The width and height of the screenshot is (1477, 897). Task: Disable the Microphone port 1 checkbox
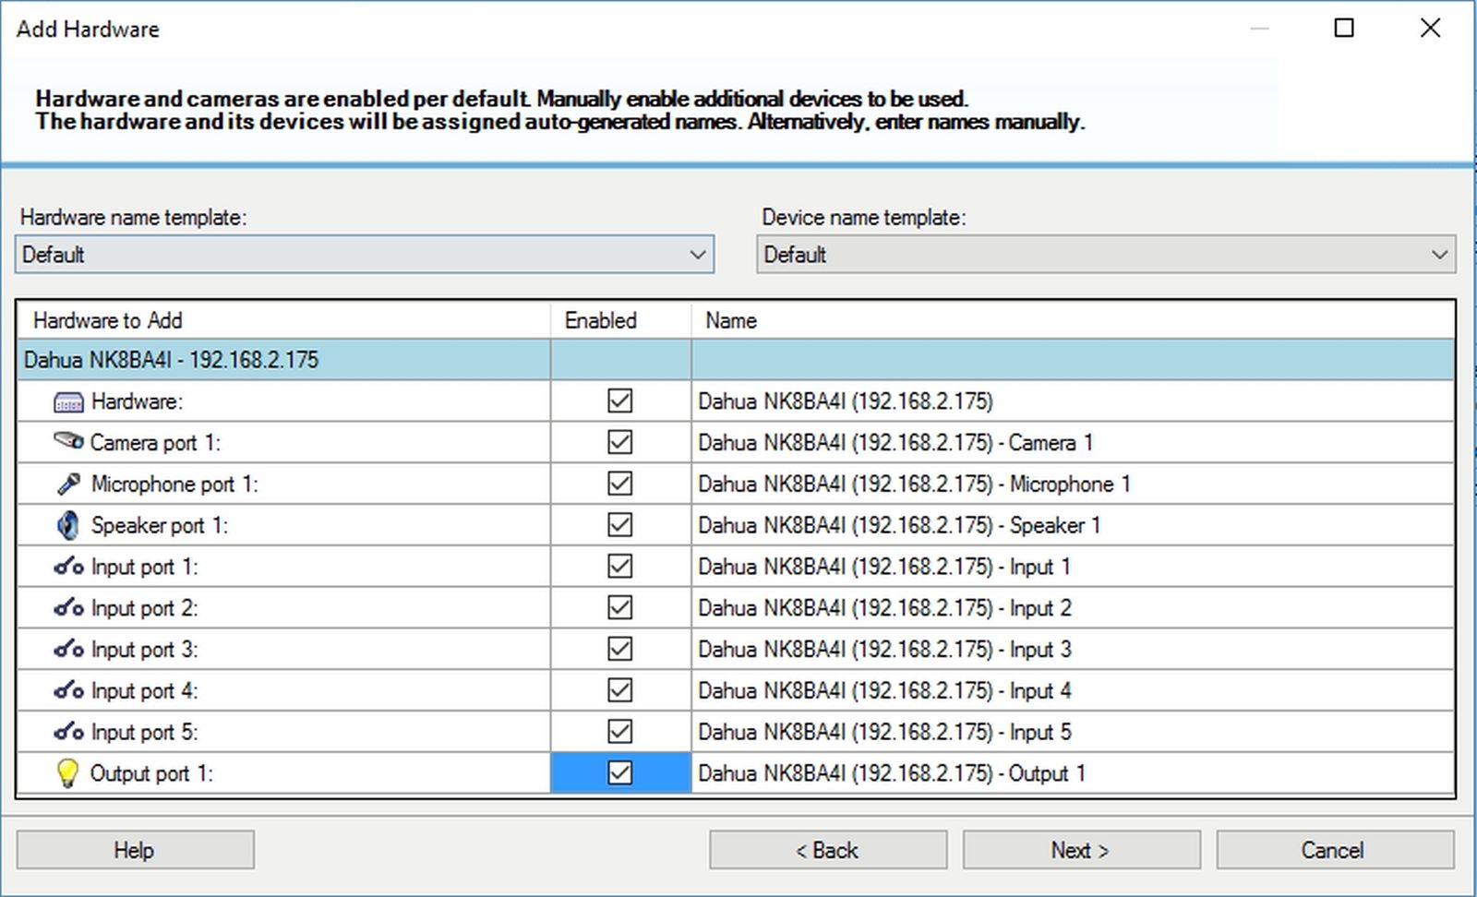point(619,484)
